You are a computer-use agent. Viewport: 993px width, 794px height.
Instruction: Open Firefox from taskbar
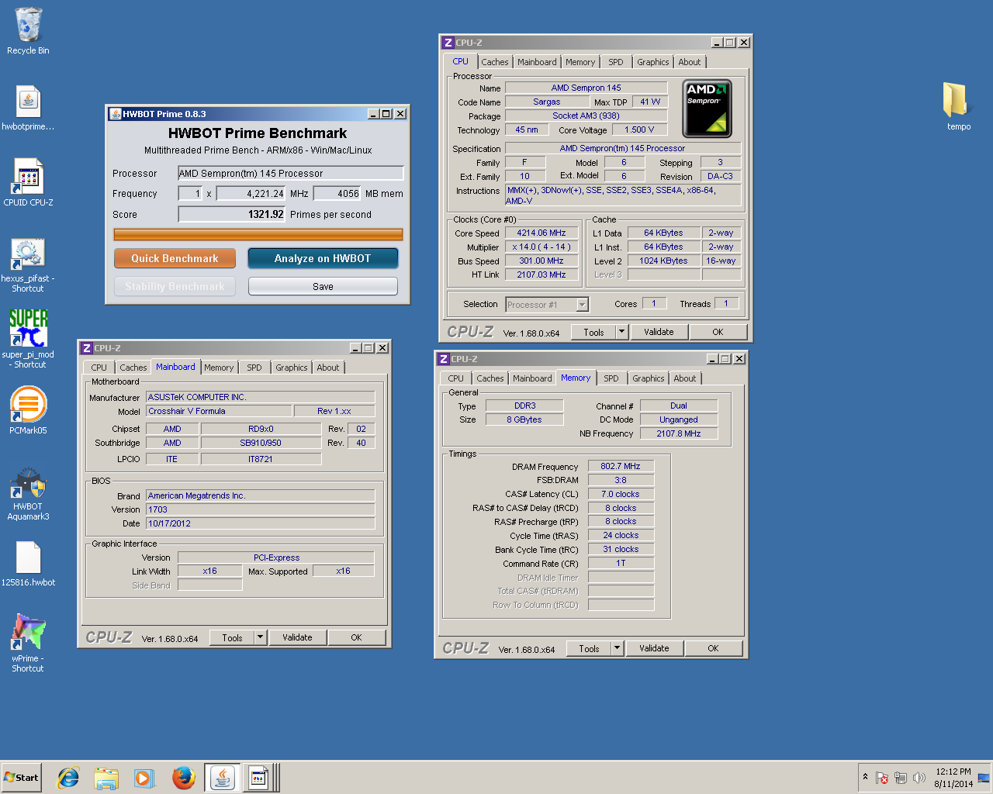click(183, 778)
